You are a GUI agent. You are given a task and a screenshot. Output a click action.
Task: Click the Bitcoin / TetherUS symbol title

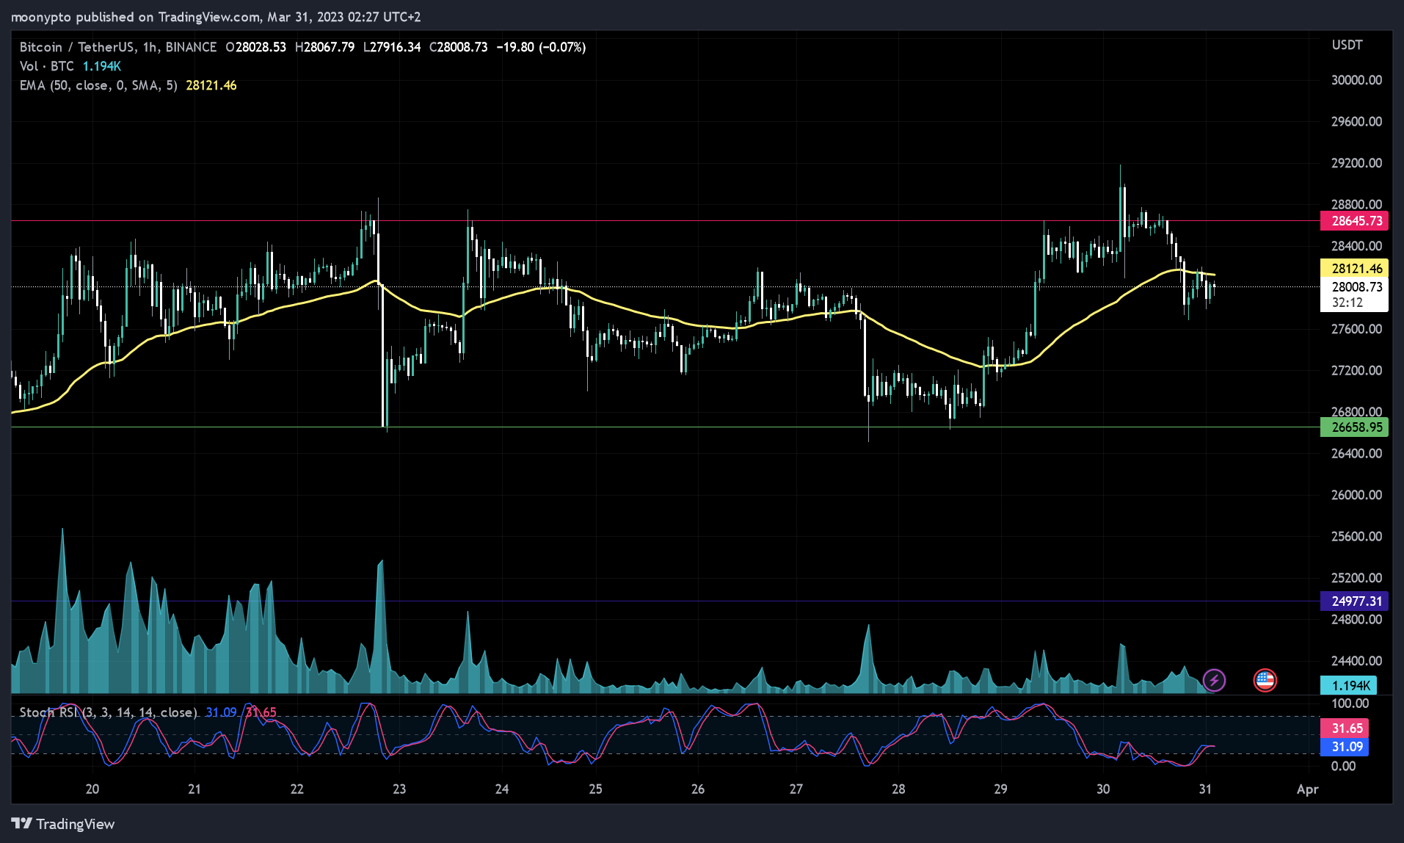coord(118,47)
